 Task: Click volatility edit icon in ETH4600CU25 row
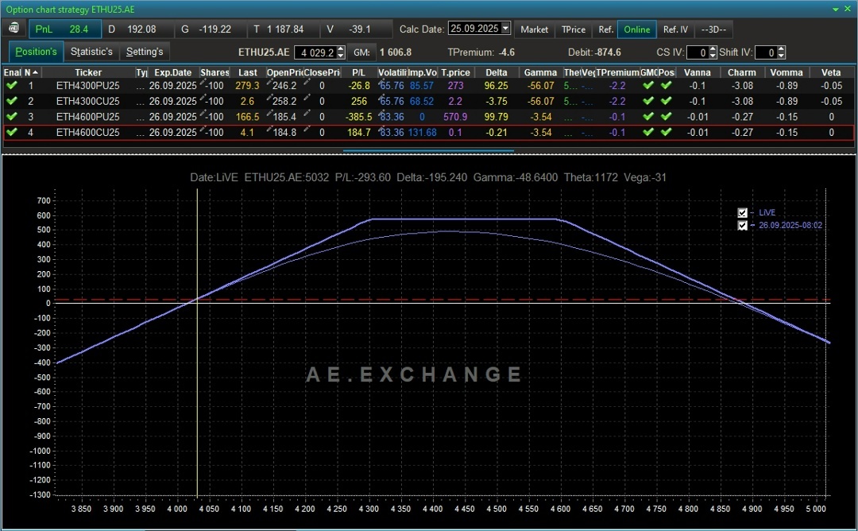point(381,130)
